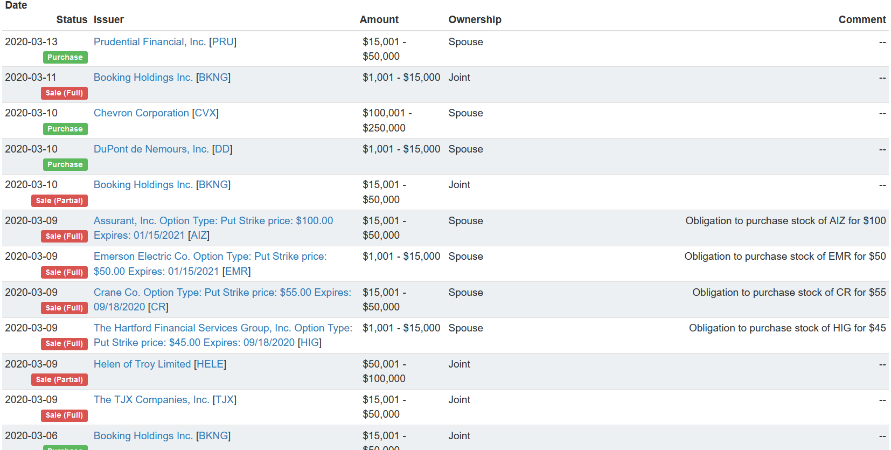Select Joint ownership in the Helen of Troy row
This screenshot has height=450, width=891.
460,364
